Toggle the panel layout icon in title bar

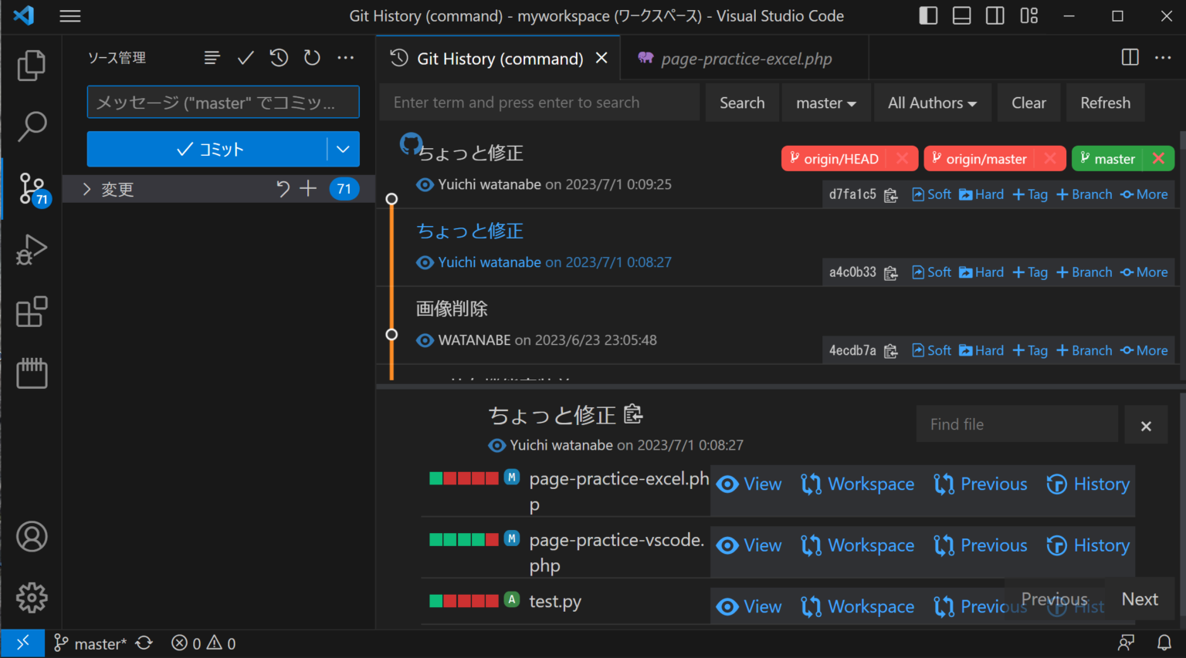961,15
